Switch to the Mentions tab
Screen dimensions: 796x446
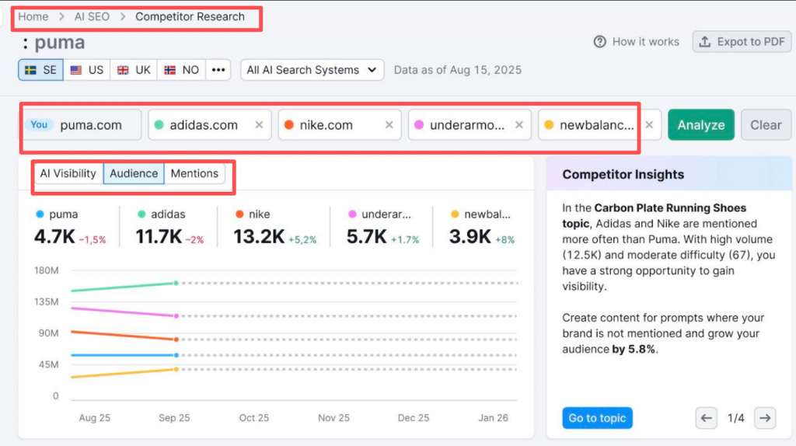pos(194,173)
